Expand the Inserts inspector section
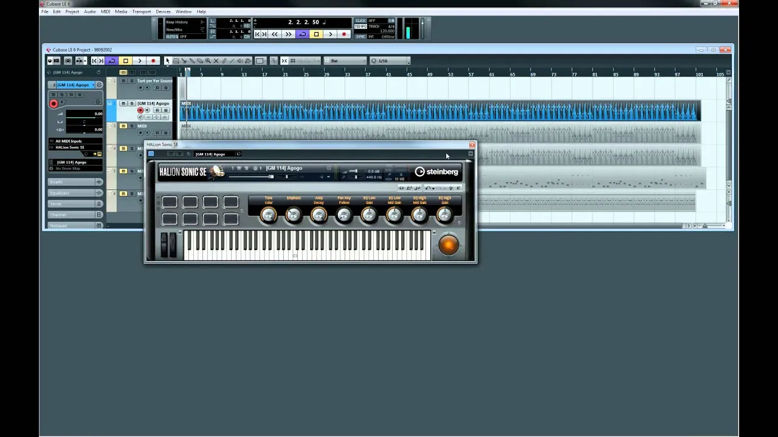Viewport: 778px width, 437px height. pyautogui.click(x=75, y=182)
